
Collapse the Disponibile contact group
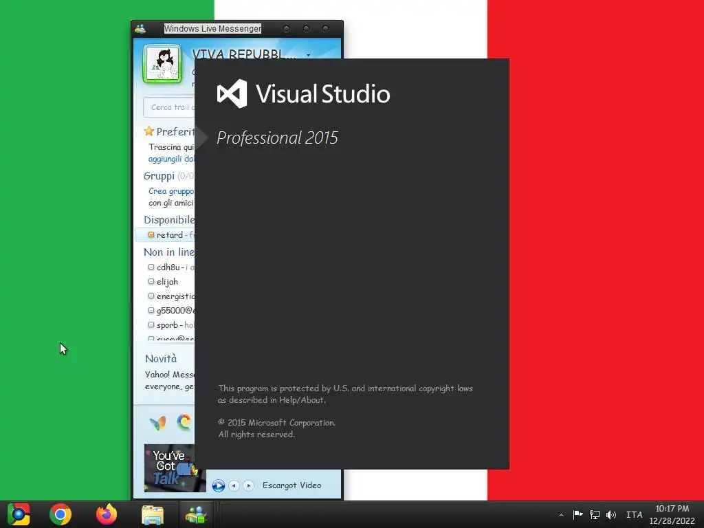tap(169, 219)
